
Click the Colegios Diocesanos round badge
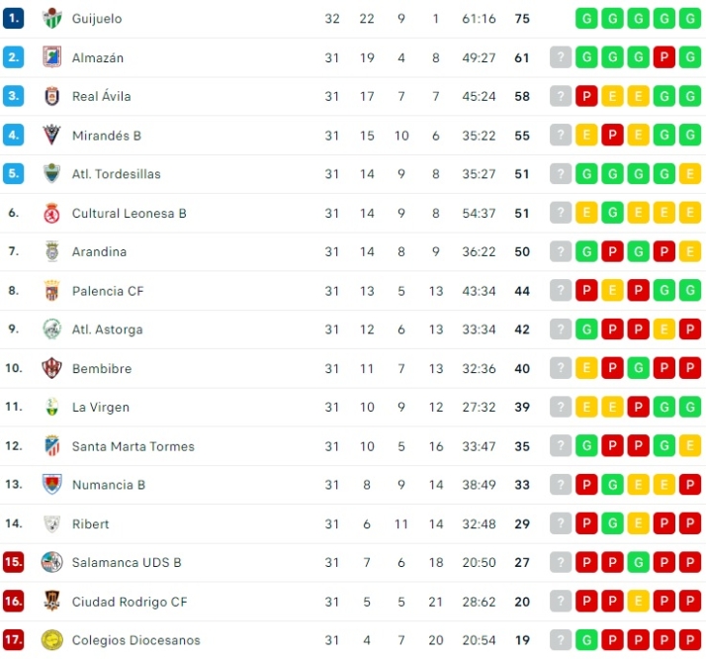click(51, 640)
